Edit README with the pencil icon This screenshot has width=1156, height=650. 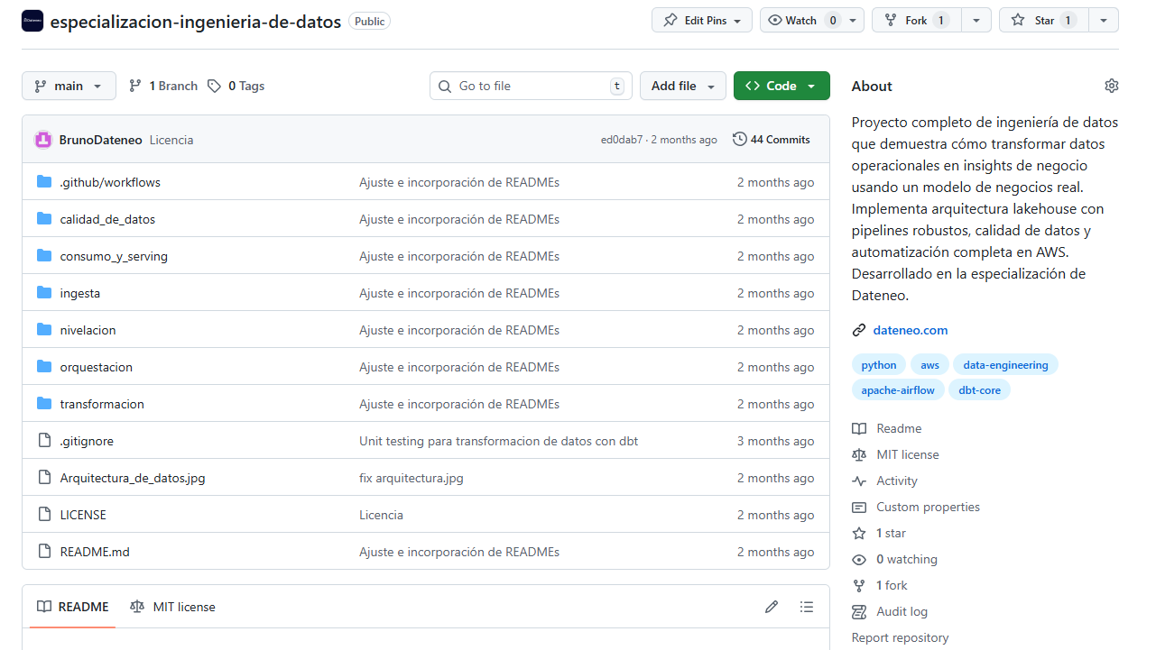click(772, 607)
